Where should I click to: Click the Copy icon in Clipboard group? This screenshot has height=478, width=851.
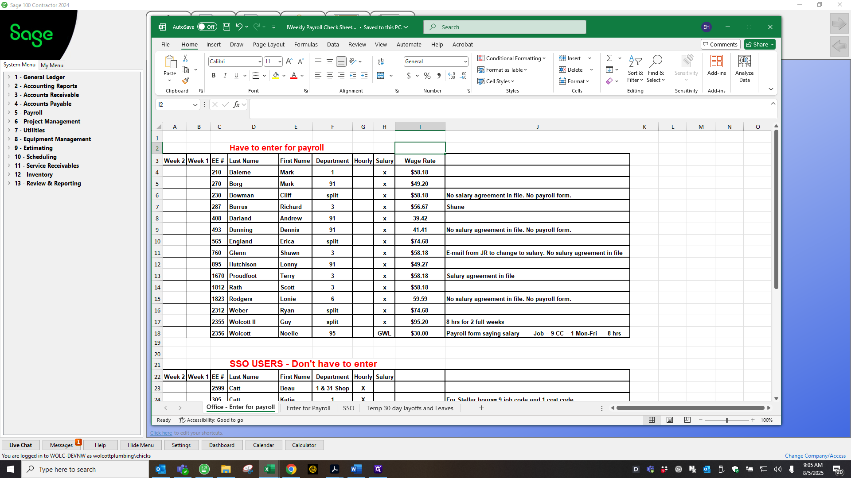click(x=186, y=70)
